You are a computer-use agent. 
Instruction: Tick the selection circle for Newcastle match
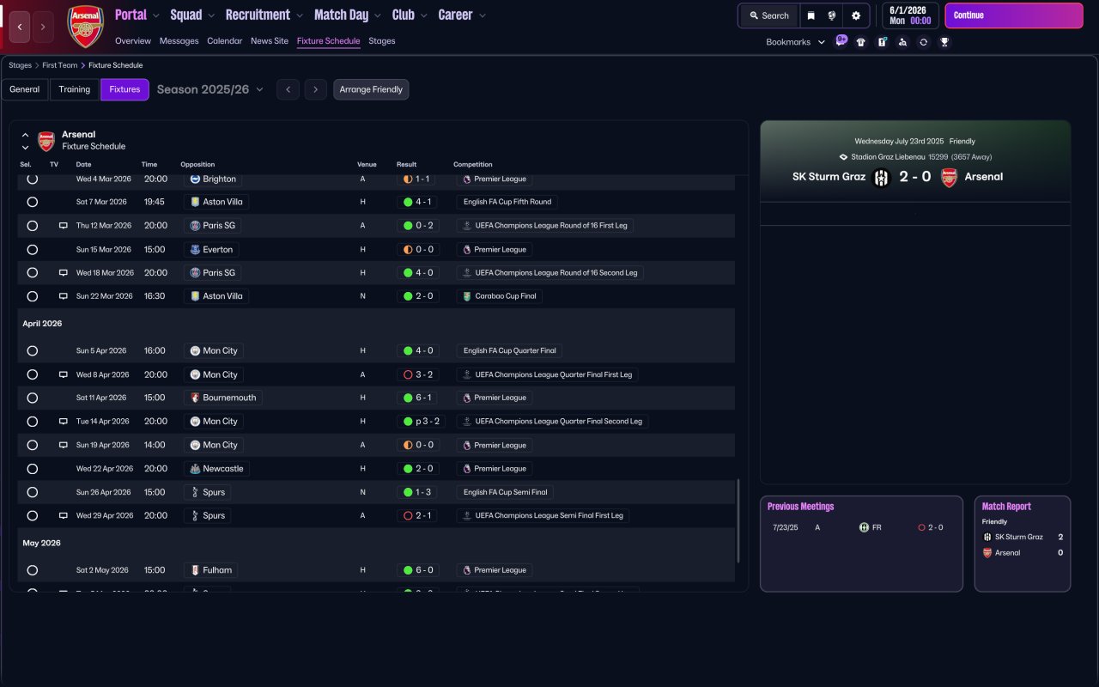33,469
